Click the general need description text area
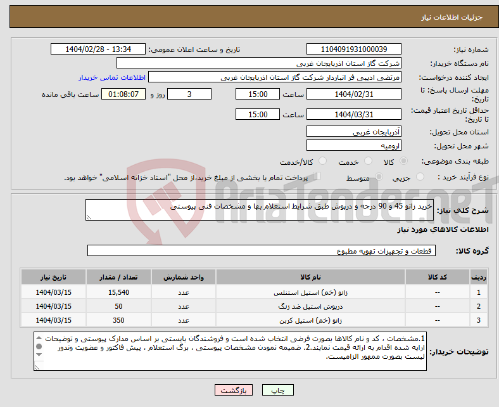 tap(260, 210)
